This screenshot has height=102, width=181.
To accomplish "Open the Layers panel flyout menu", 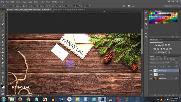I will (179, 56).
